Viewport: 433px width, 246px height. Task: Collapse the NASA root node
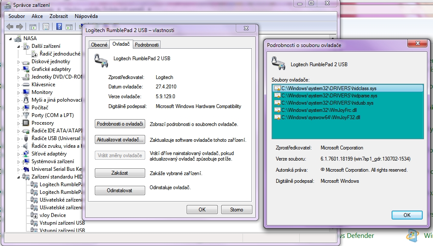(x=11, y=39)
